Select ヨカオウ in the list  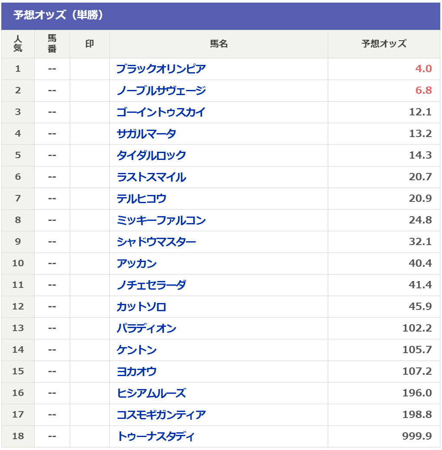137,371
